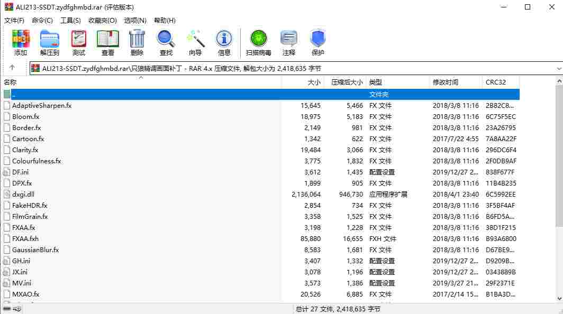563x314 pixels.
Task: Select FXAA.fx file
Action: (x=23, y=227)
